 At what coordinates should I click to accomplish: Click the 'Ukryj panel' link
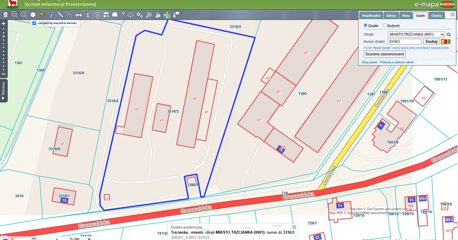[x=369, y=62]
